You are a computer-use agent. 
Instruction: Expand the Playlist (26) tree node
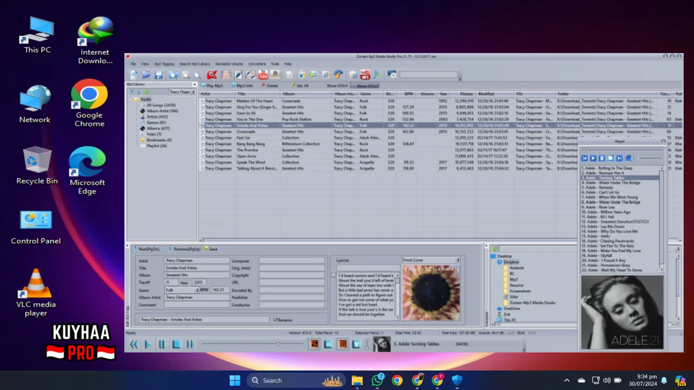pyautogui.click(x=137, y=146)
